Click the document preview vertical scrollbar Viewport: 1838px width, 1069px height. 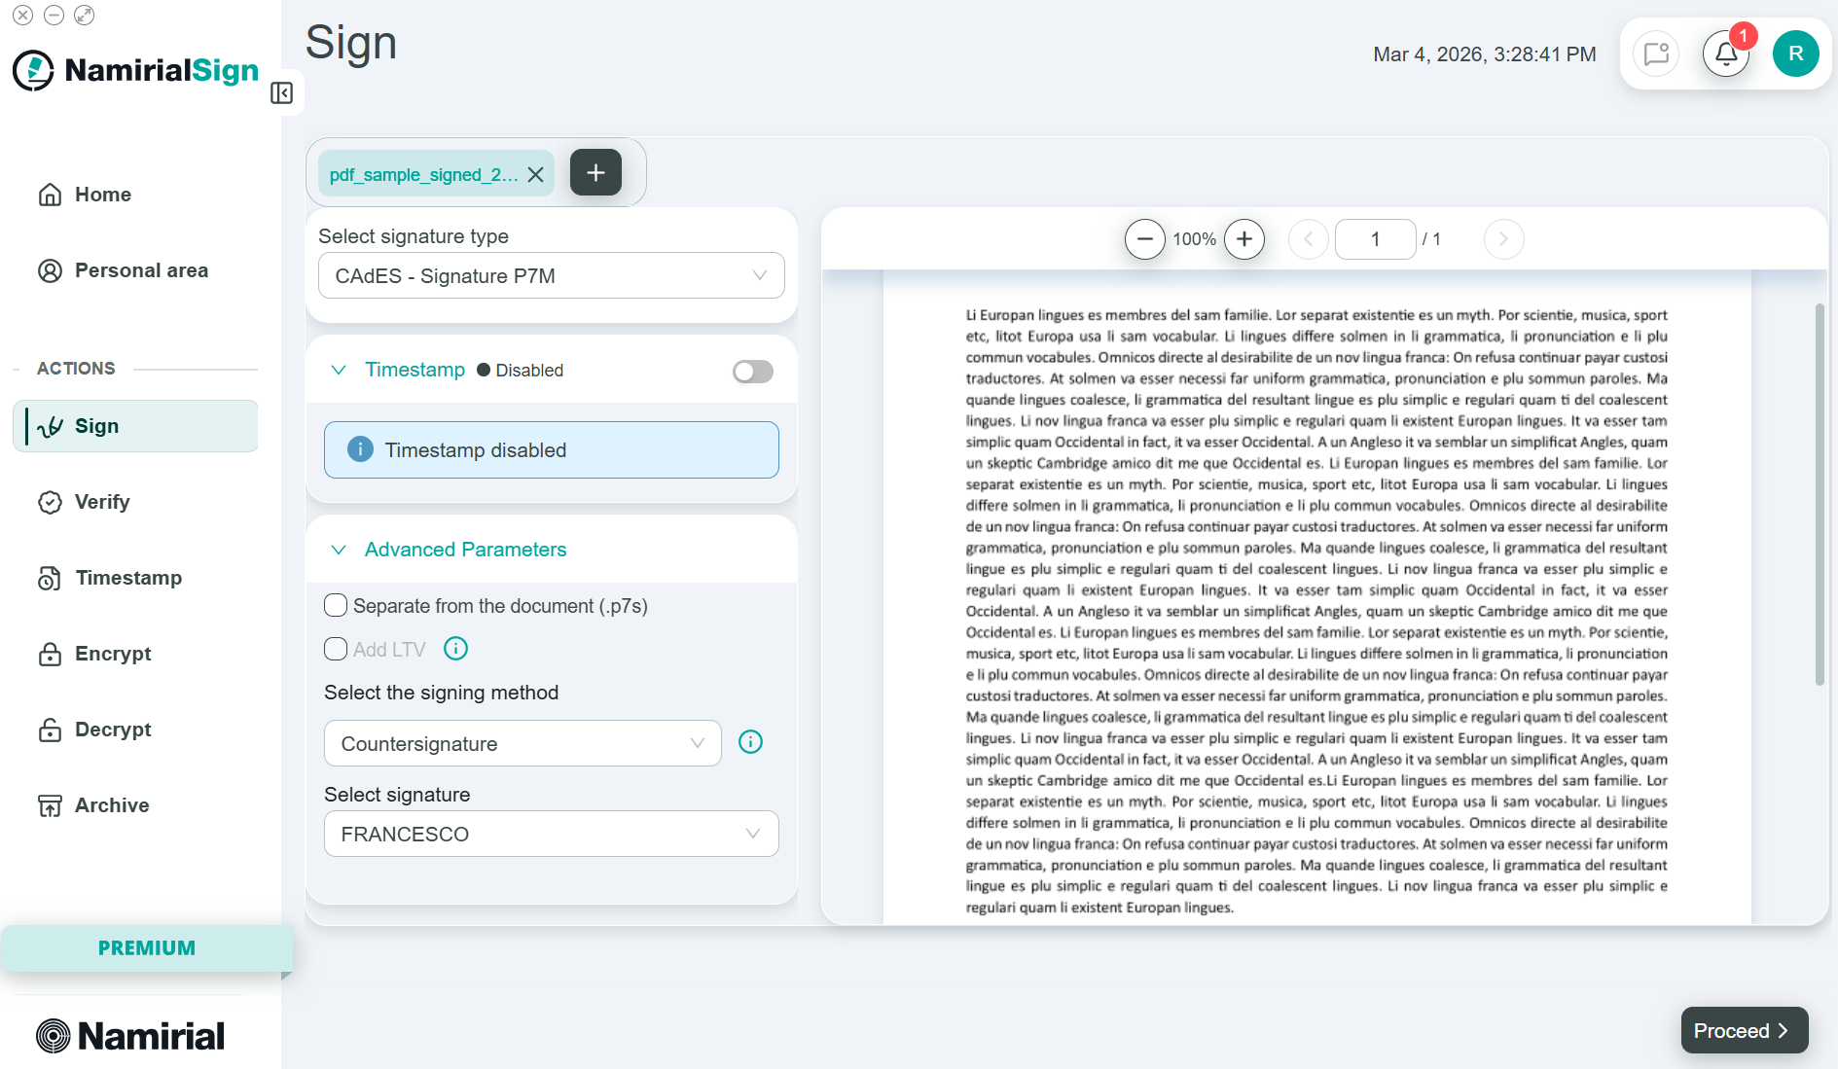(1820, 494)
